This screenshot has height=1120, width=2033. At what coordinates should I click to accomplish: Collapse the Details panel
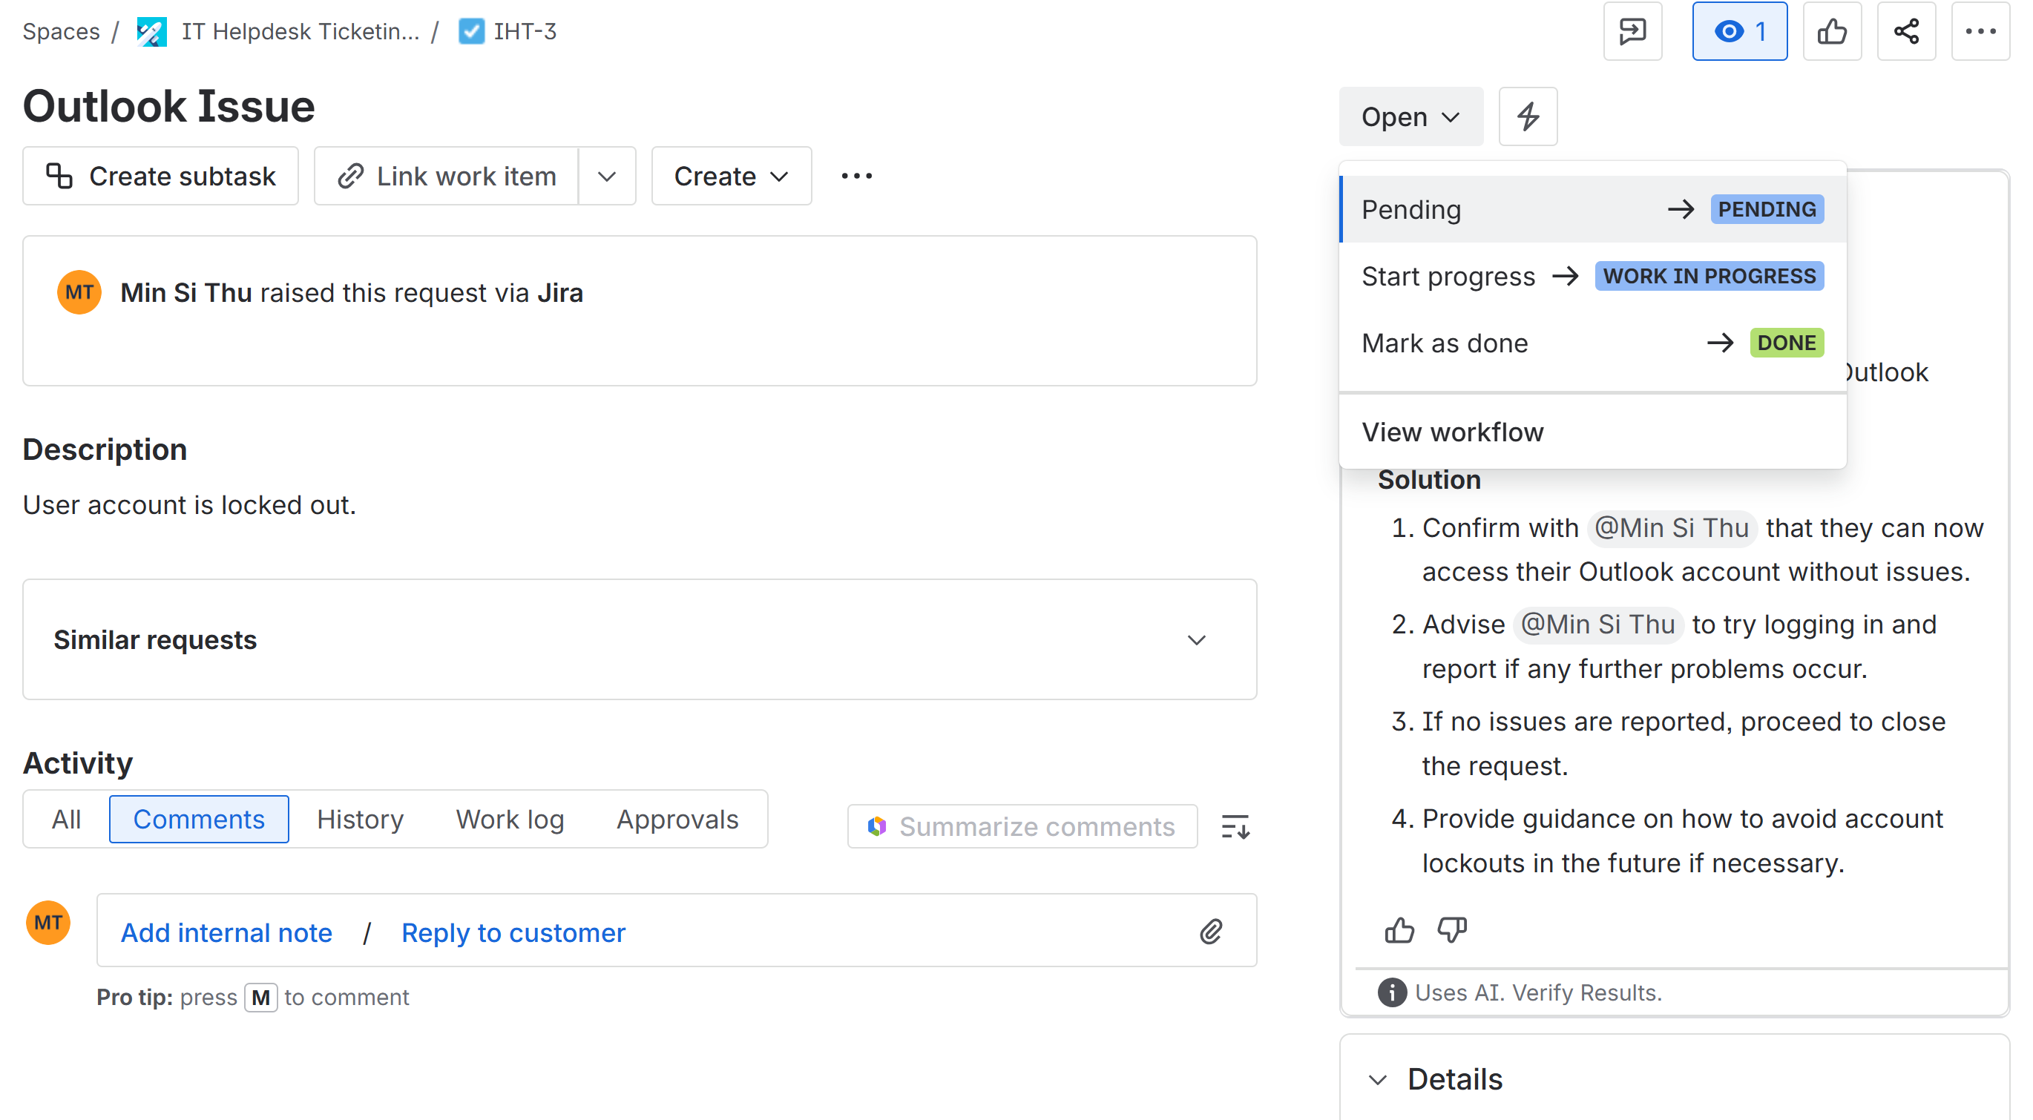(x=1377, y=1079)
